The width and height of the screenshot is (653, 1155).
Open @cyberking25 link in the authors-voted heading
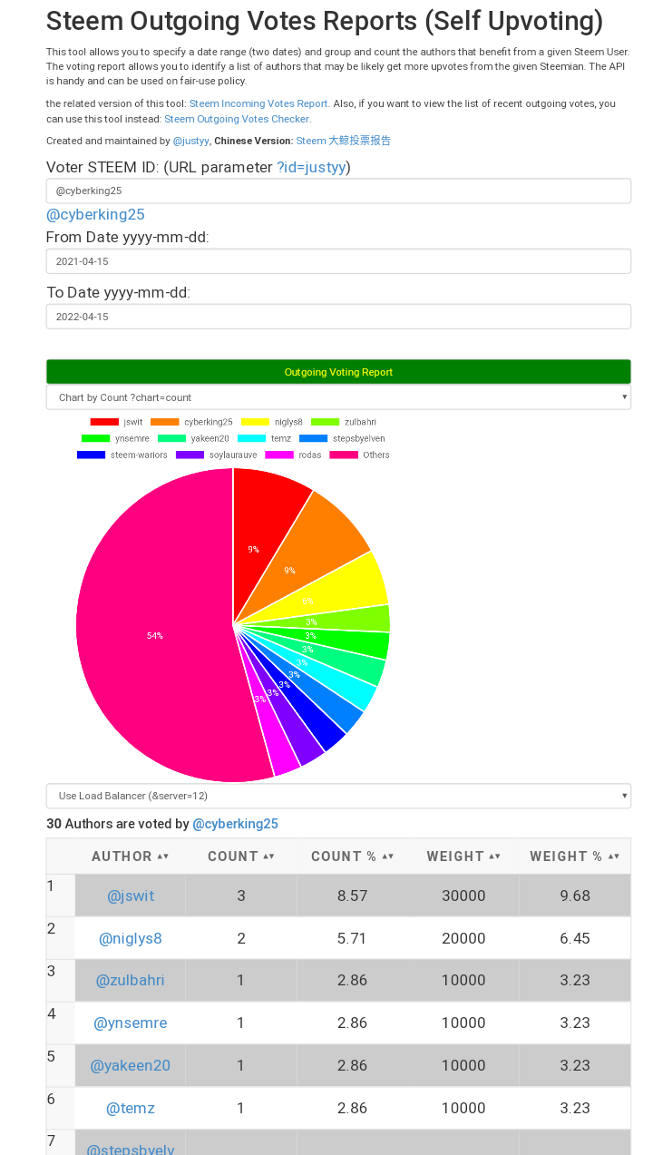coord(236,824)
